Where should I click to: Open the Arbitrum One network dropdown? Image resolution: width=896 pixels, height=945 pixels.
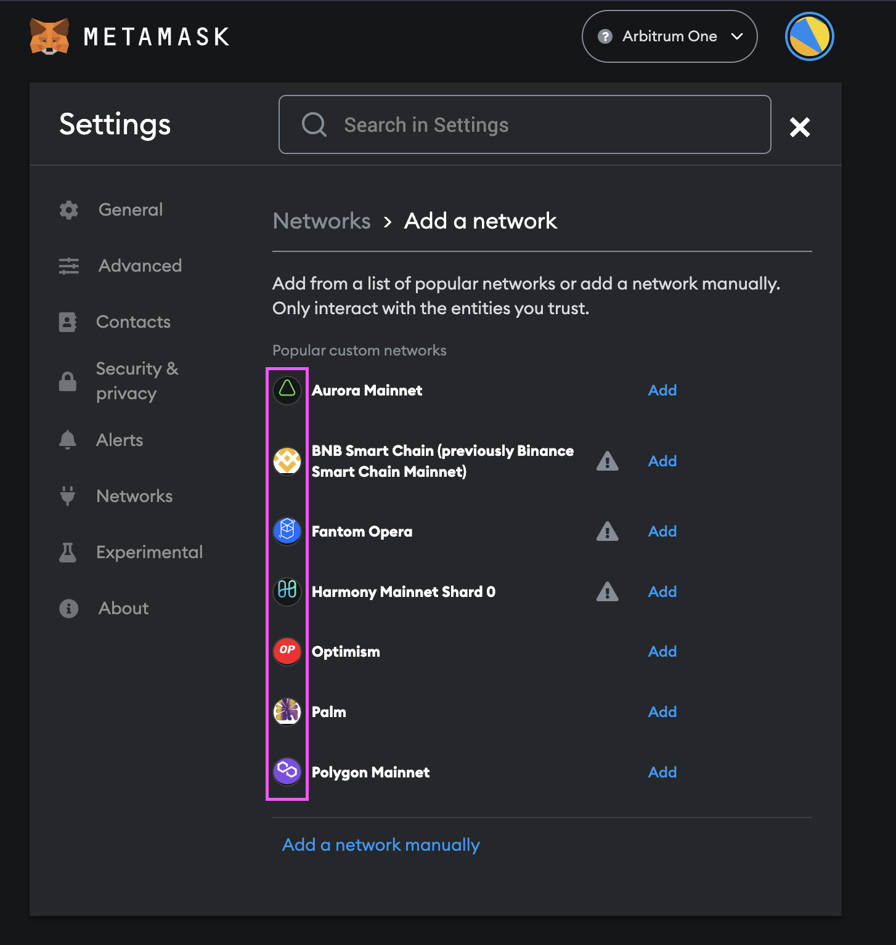pyautogui.click(x=669, y=36)
